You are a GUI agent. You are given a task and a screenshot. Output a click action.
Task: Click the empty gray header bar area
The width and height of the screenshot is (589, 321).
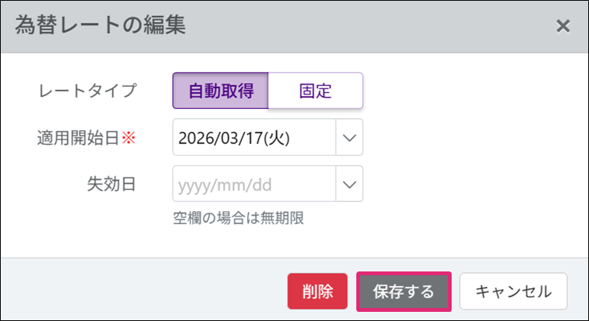(x=366, y=26)
